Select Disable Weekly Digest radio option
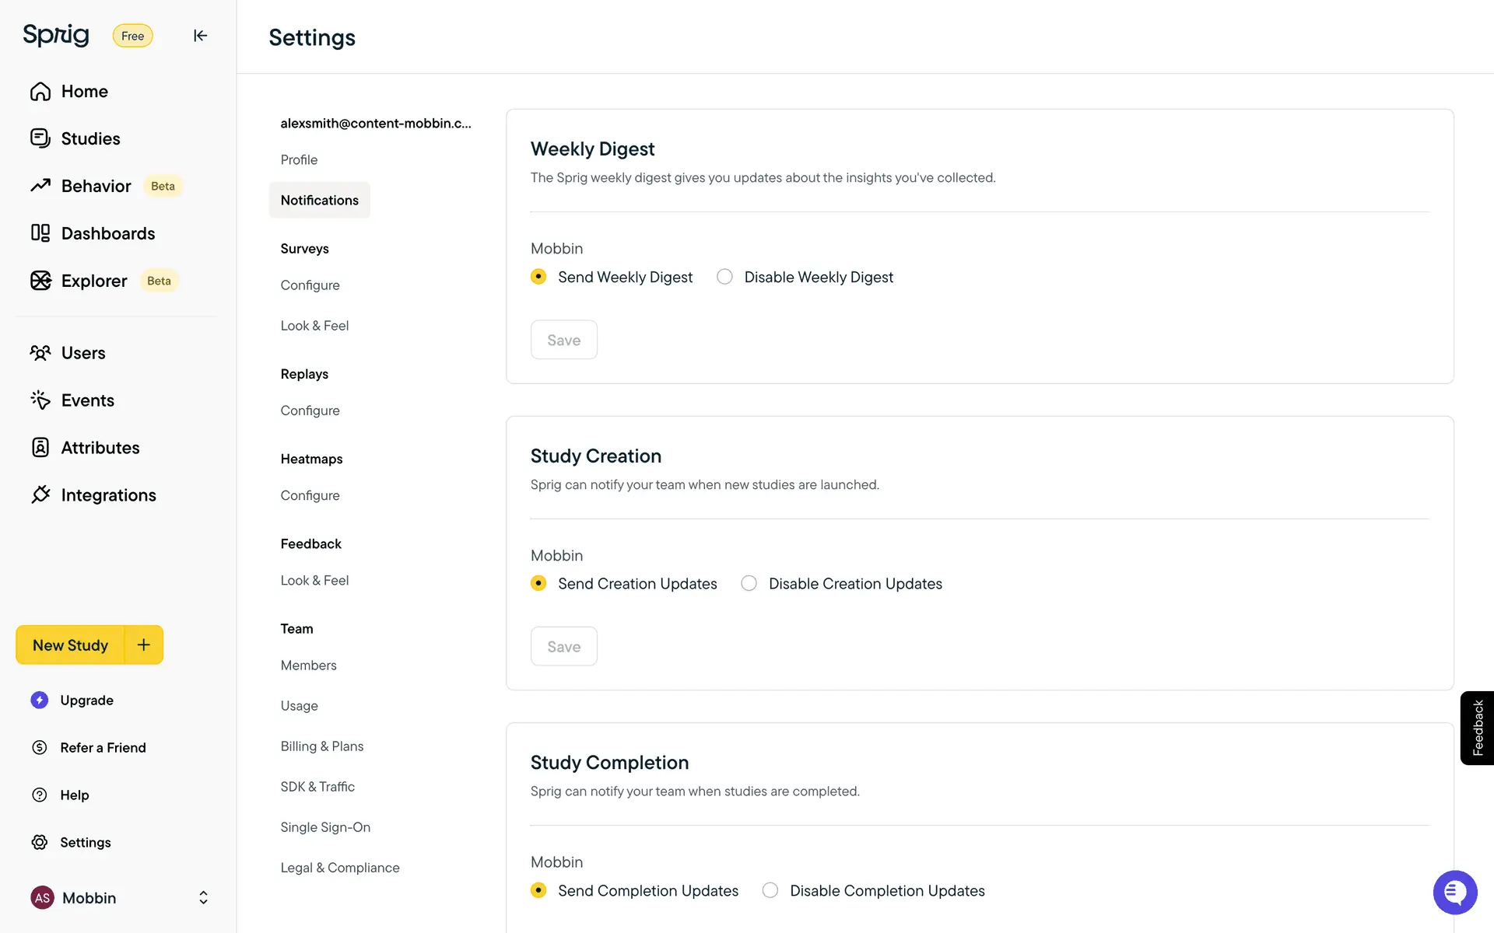 pyautogui.click(x=724, y=277)
